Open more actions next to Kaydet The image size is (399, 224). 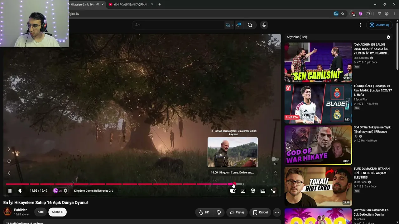pyautogui.click(x=277, y=212)
